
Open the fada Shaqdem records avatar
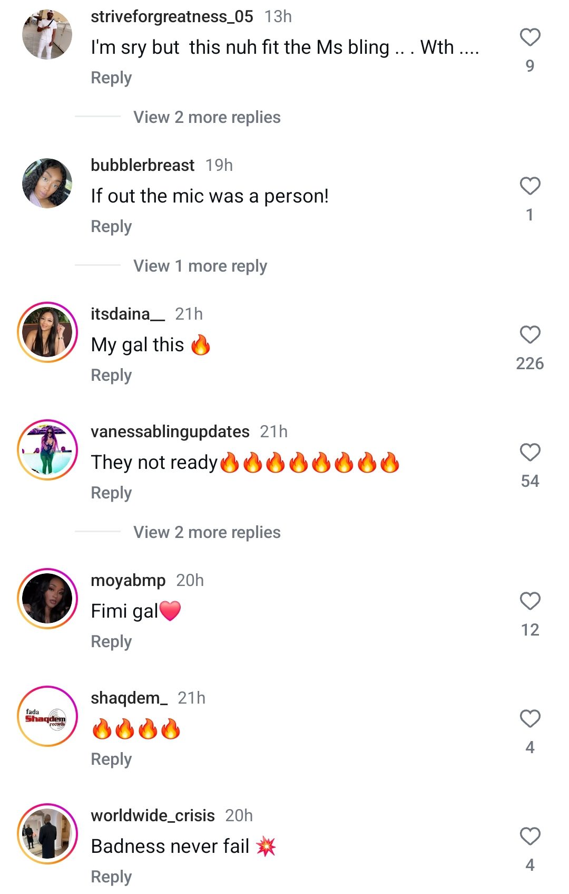(47, 716)
